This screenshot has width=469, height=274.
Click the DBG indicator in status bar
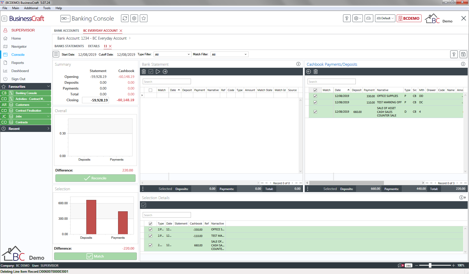point(408,266)
